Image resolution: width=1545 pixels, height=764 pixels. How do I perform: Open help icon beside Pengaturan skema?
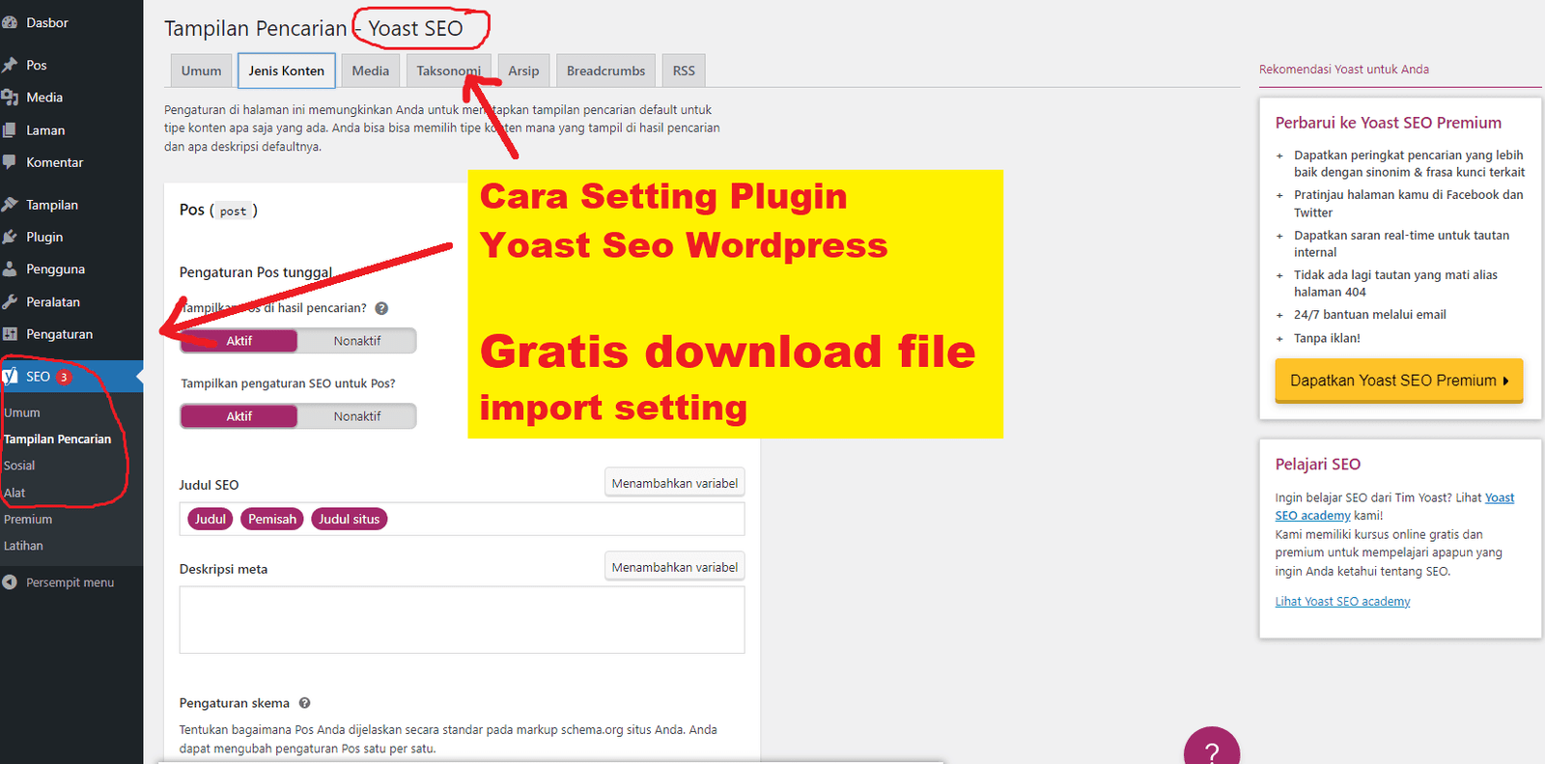click(304, 703)
